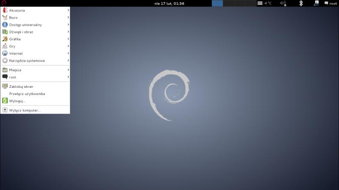Click the network connection panel icon

(316, 3)
